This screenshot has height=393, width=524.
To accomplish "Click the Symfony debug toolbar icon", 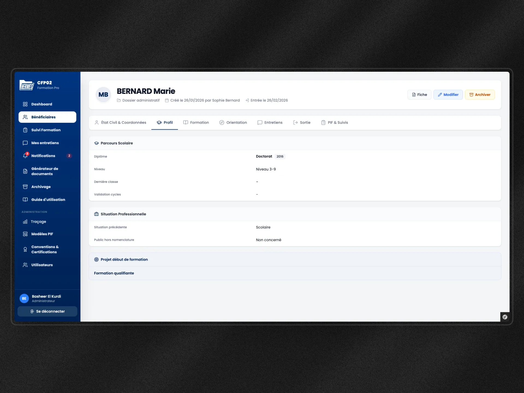I will (x=505, y=317).
